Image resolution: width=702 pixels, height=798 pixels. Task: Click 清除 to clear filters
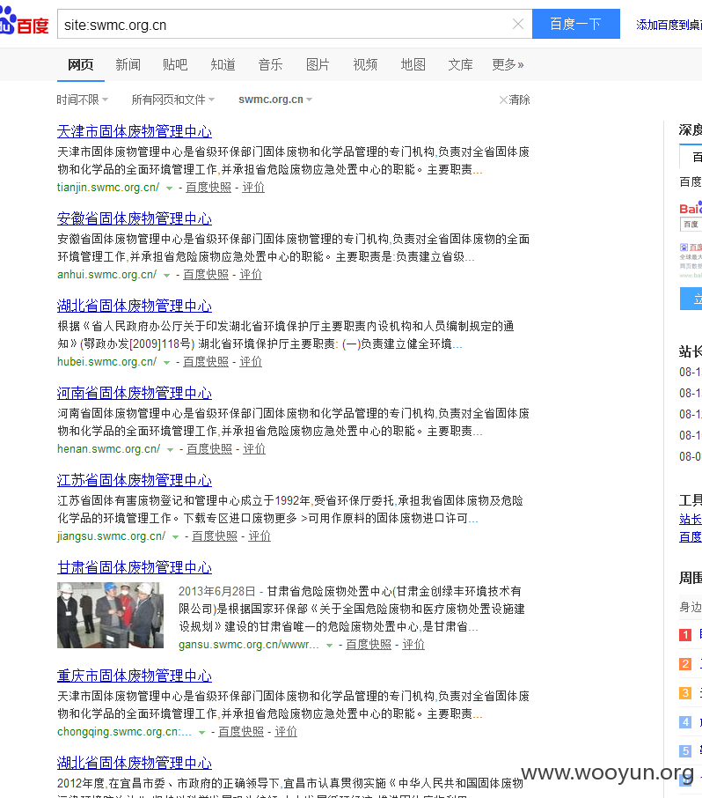[515, 100]
